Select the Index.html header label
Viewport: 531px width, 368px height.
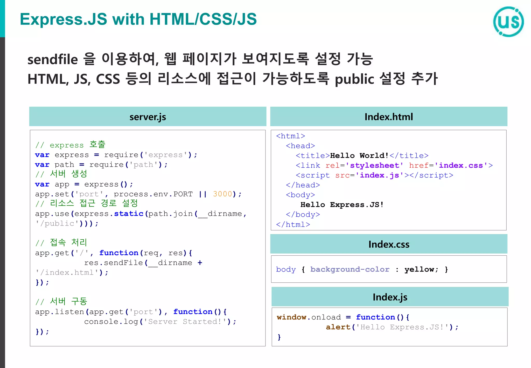tap(389, 117)
